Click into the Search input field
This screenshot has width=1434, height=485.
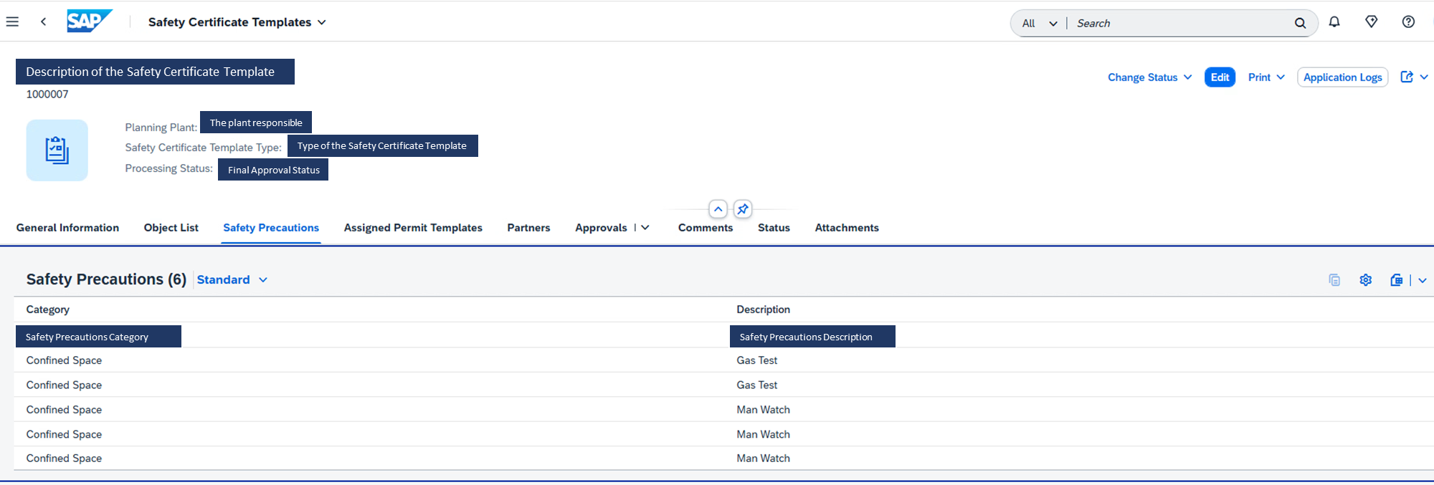point(1176,23)
